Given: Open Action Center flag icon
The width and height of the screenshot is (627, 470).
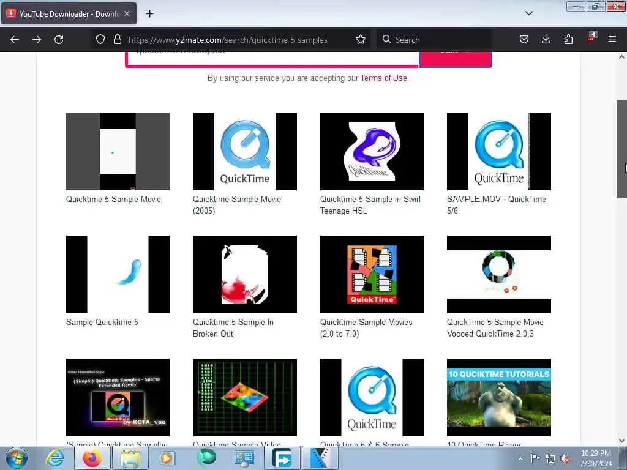Looking at the screenshot, I should click(x=535, y=459).
